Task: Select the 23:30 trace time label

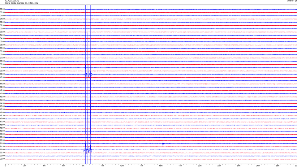Action: pos(2,159)
